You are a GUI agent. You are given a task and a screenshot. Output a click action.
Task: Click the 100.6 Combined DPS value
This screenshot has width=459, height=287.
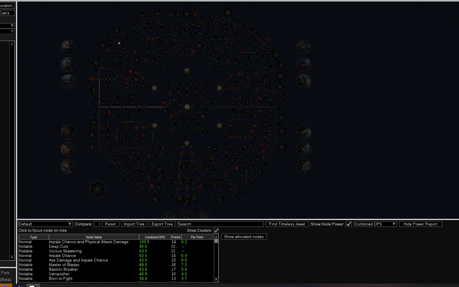[x=144, y=242]
